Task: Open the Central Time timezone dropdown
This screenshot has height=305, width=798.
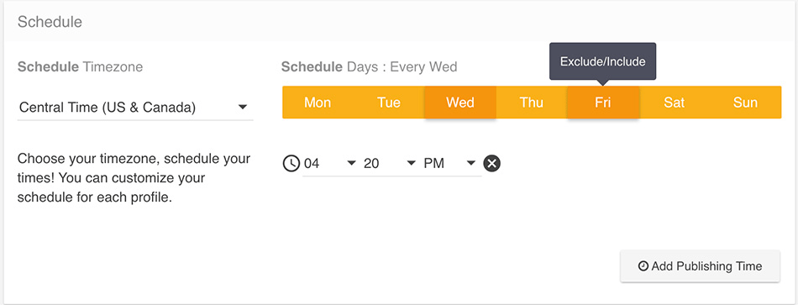Action: 135,108
